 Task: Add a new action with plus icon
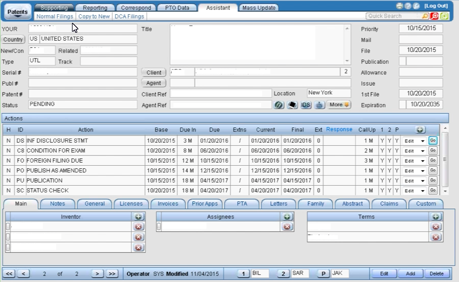click(420, 130)
